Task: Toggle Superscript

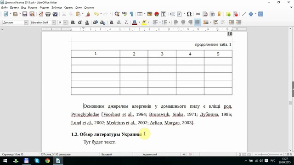Action: coord(96,22)
